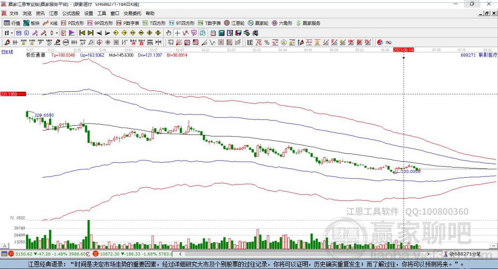
Task: Click the highlighted 2023-06-14 date marker
Action: 403,50
